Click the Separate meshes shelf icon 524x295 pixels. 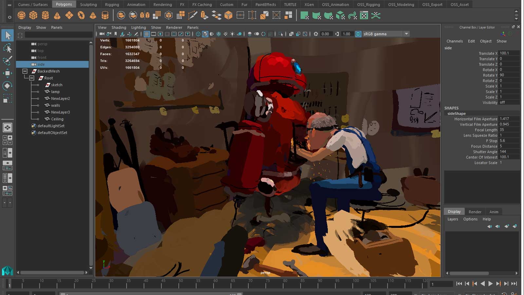click(133, 15)
